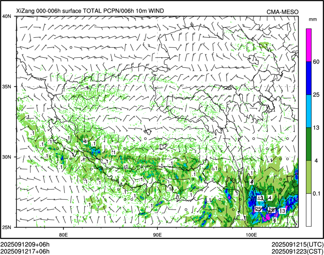Viewport: 324px width, 255px height.
Task: Click the CMA-MESO model label
Action: point(283,12)
